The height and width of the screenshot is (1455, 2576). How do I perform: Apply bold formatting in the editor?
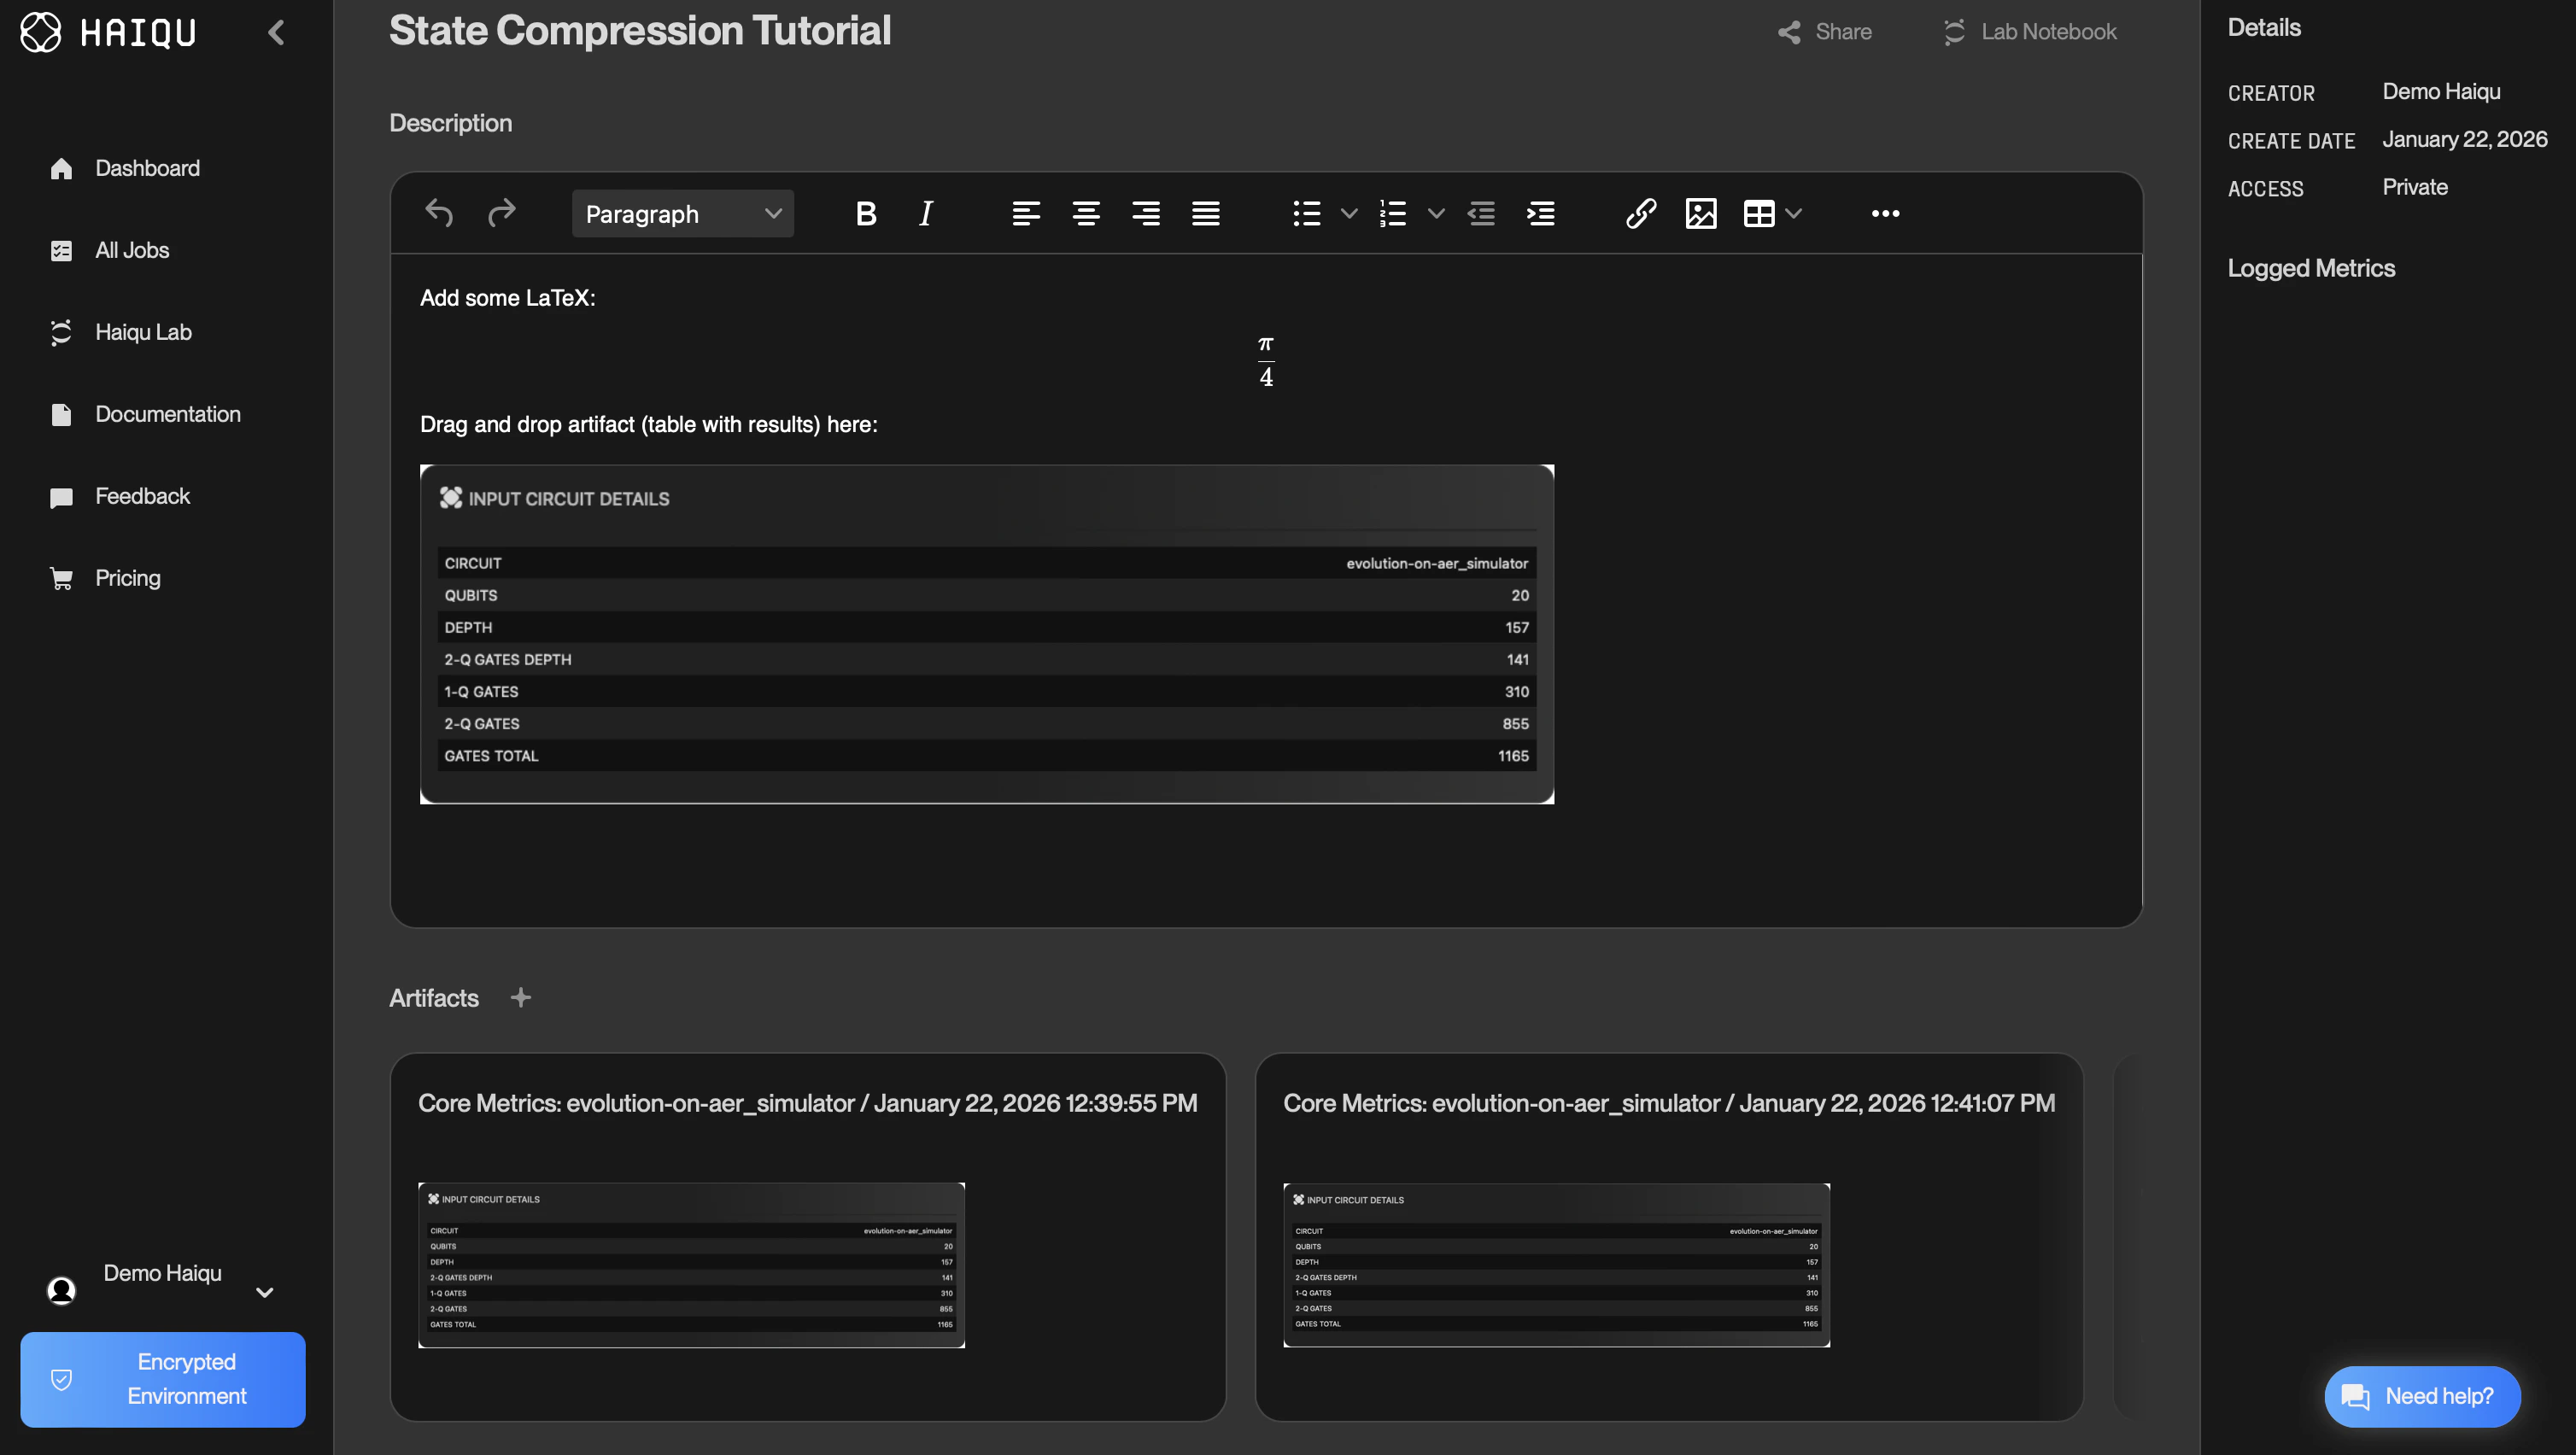pyautogui.click(x=865, y=213)
